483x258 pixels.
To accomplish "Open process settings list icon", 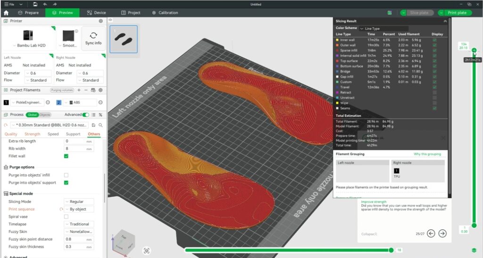I will (x=93, y=115).
